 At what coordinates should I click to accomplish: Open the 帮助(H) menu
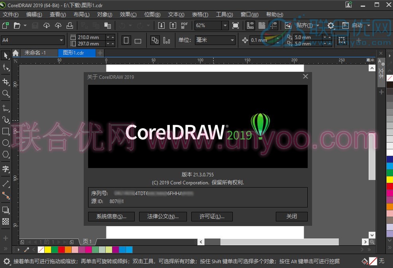(275, 14)
